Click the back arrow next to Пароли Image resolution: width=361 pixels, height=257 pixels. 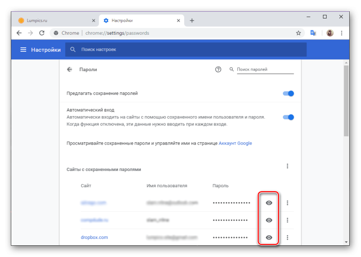(x=69, y=69)
